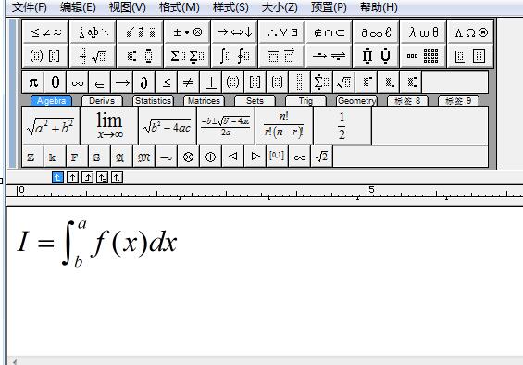Insert the limit x→∞ expression
This screenshot has height=365, width=523.
coord(109,126)
